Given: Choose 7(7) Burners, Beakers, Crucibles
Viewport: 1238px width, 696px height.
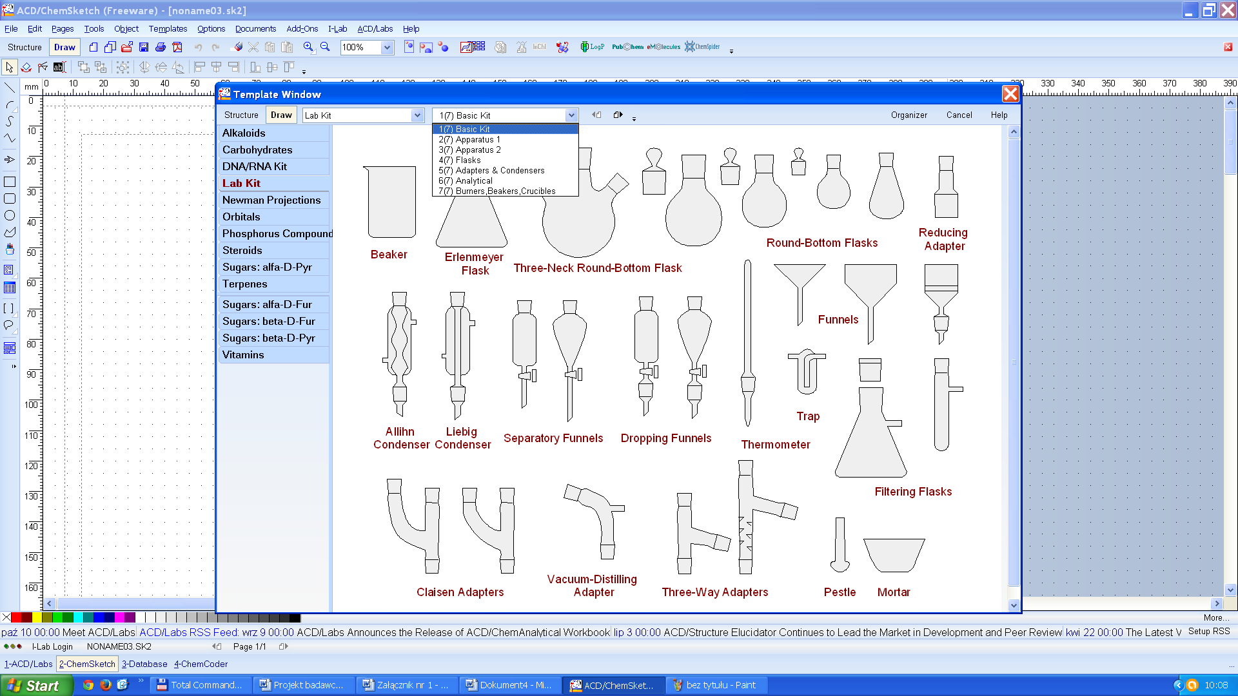Looking at the screenshot, I should (x=505, y=191).
